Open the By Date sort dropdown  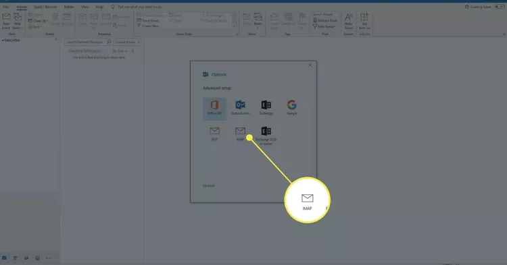coord(120,51)
